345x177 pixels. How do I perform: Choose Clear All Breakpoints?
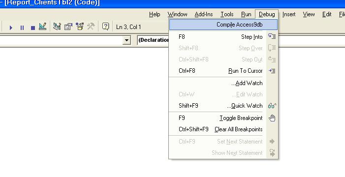pos(223,129)
